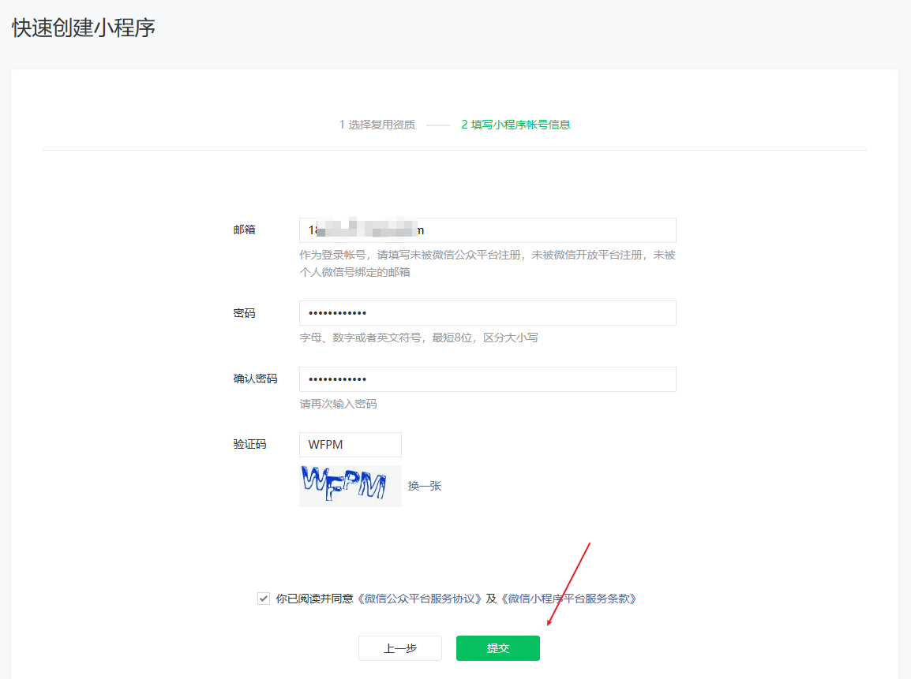
Task: Refresh captcha via 换一张 link
Action: click(x=424, y=486)
